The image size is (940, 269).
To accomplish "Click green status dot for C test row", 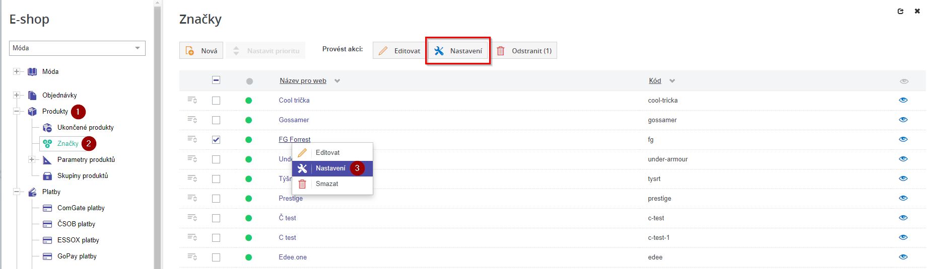I will coord(248,238).
